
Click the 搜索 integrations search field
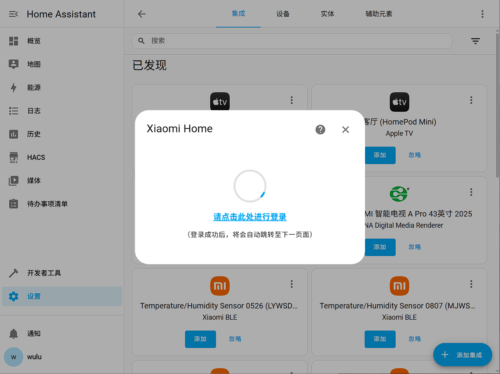[292, 41]
